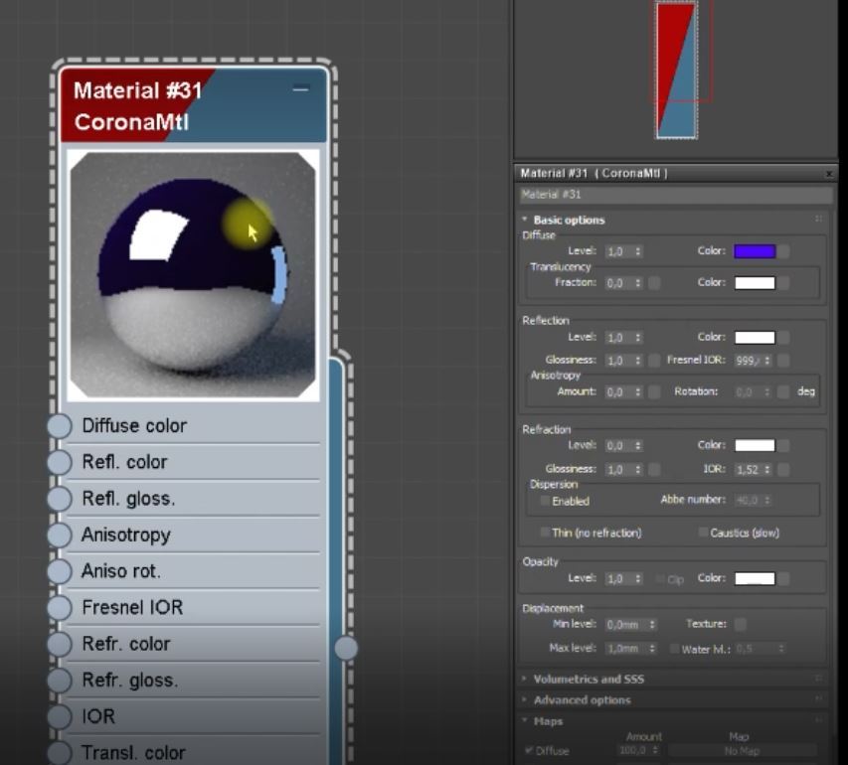The image size is (848, 765).
Task: Click the Anisotropy input socket on node
Action: [60, 535]
